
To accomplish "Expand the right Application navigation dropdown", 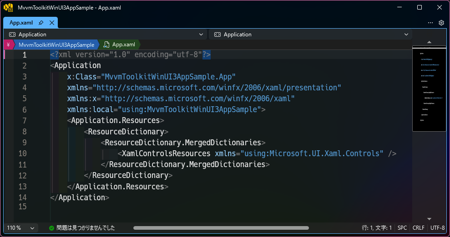I will click(x=406, y=35).
